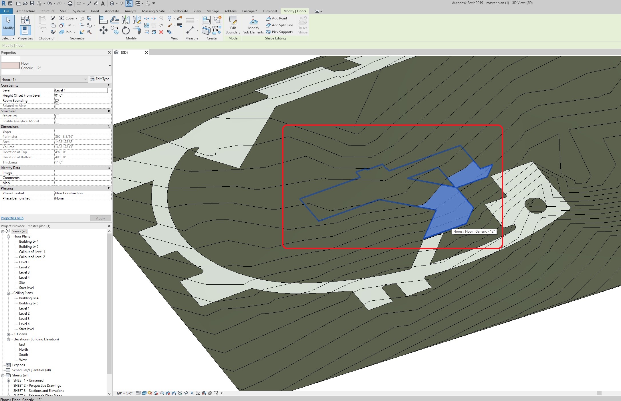Select the Offset tool
The width and height of the screenshot is (621, 401).
click(x=114, y=20)
